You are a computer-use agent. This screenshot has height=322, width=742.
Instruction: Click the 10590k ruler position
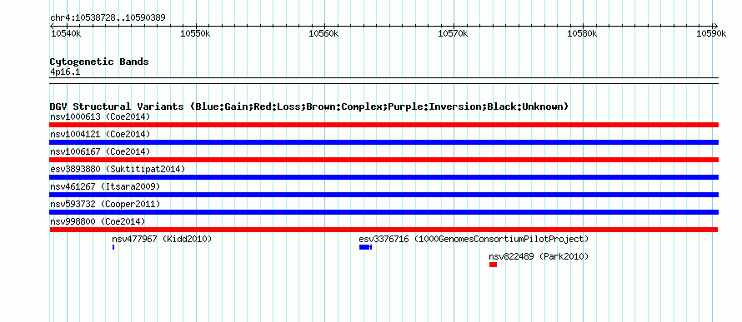711,33
